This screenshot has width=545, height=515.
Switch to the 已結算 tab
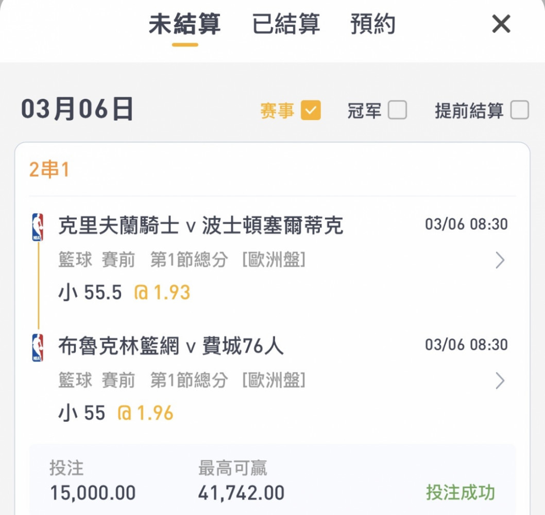[286, 24]
